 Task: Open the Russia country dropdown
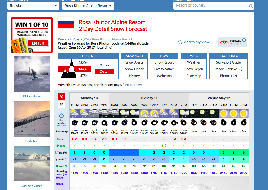33,6
